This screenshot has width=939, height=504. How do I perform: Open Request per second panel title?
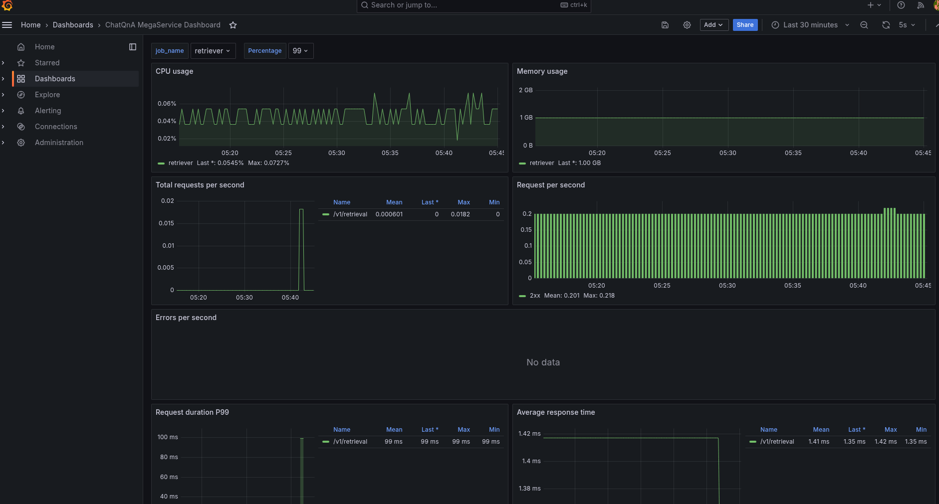(x=551, y=185)
